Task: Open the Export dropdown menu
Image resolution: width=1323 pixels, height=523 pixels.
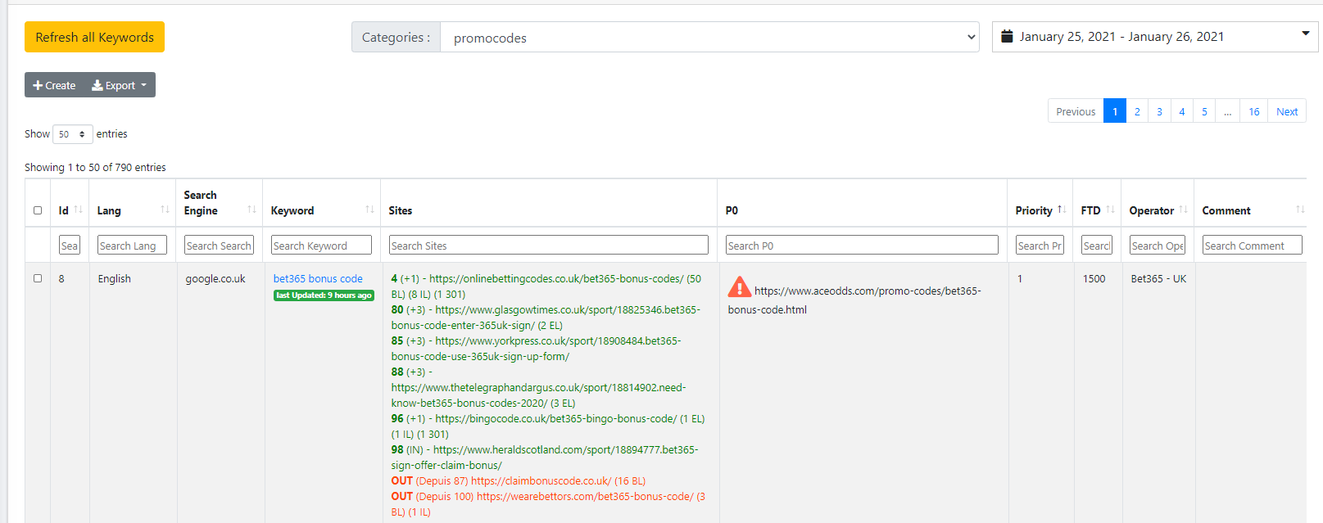Action: pyautogui.click(x=120, y=85)
